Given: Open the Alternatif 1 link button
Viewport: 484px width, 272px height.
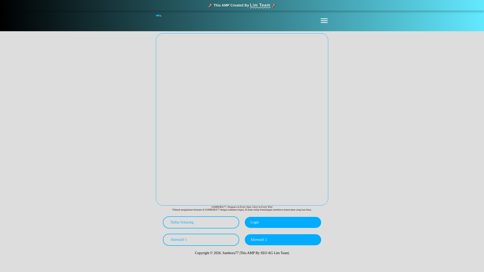Looking at the screenshot, I should pos(201,240).
